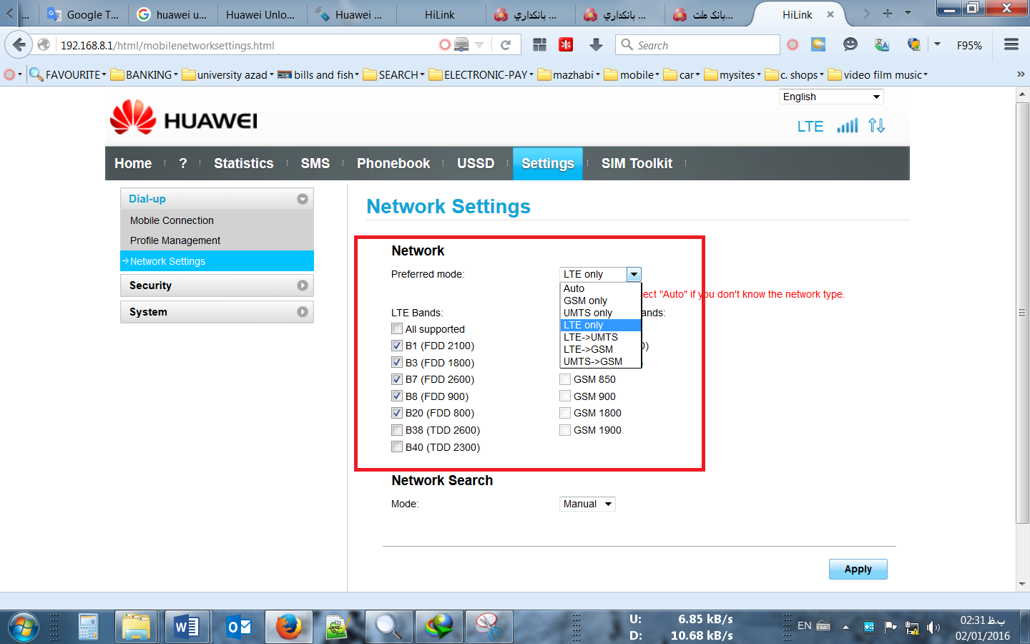Click the Apply button

858,569
